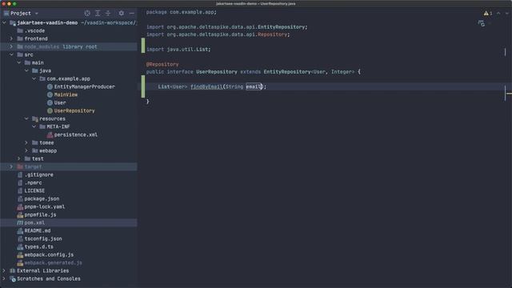
Task: Open types.d.ts file
Action: (x=39, y=246)
